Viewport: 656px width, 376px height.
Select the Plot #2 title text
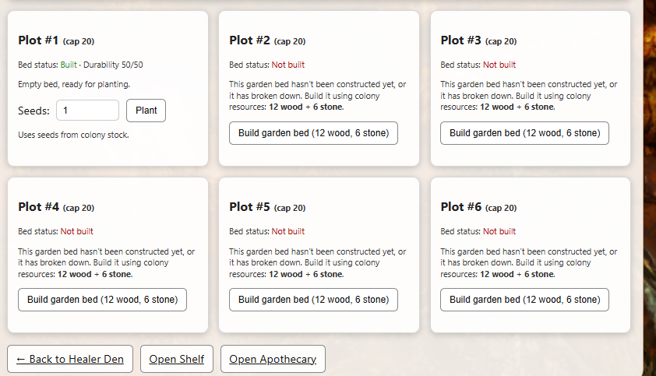(249, 40)
